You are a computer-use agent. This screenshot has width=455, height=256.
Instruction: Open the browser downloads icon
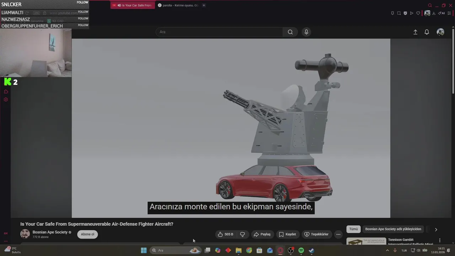pos(434,13)
